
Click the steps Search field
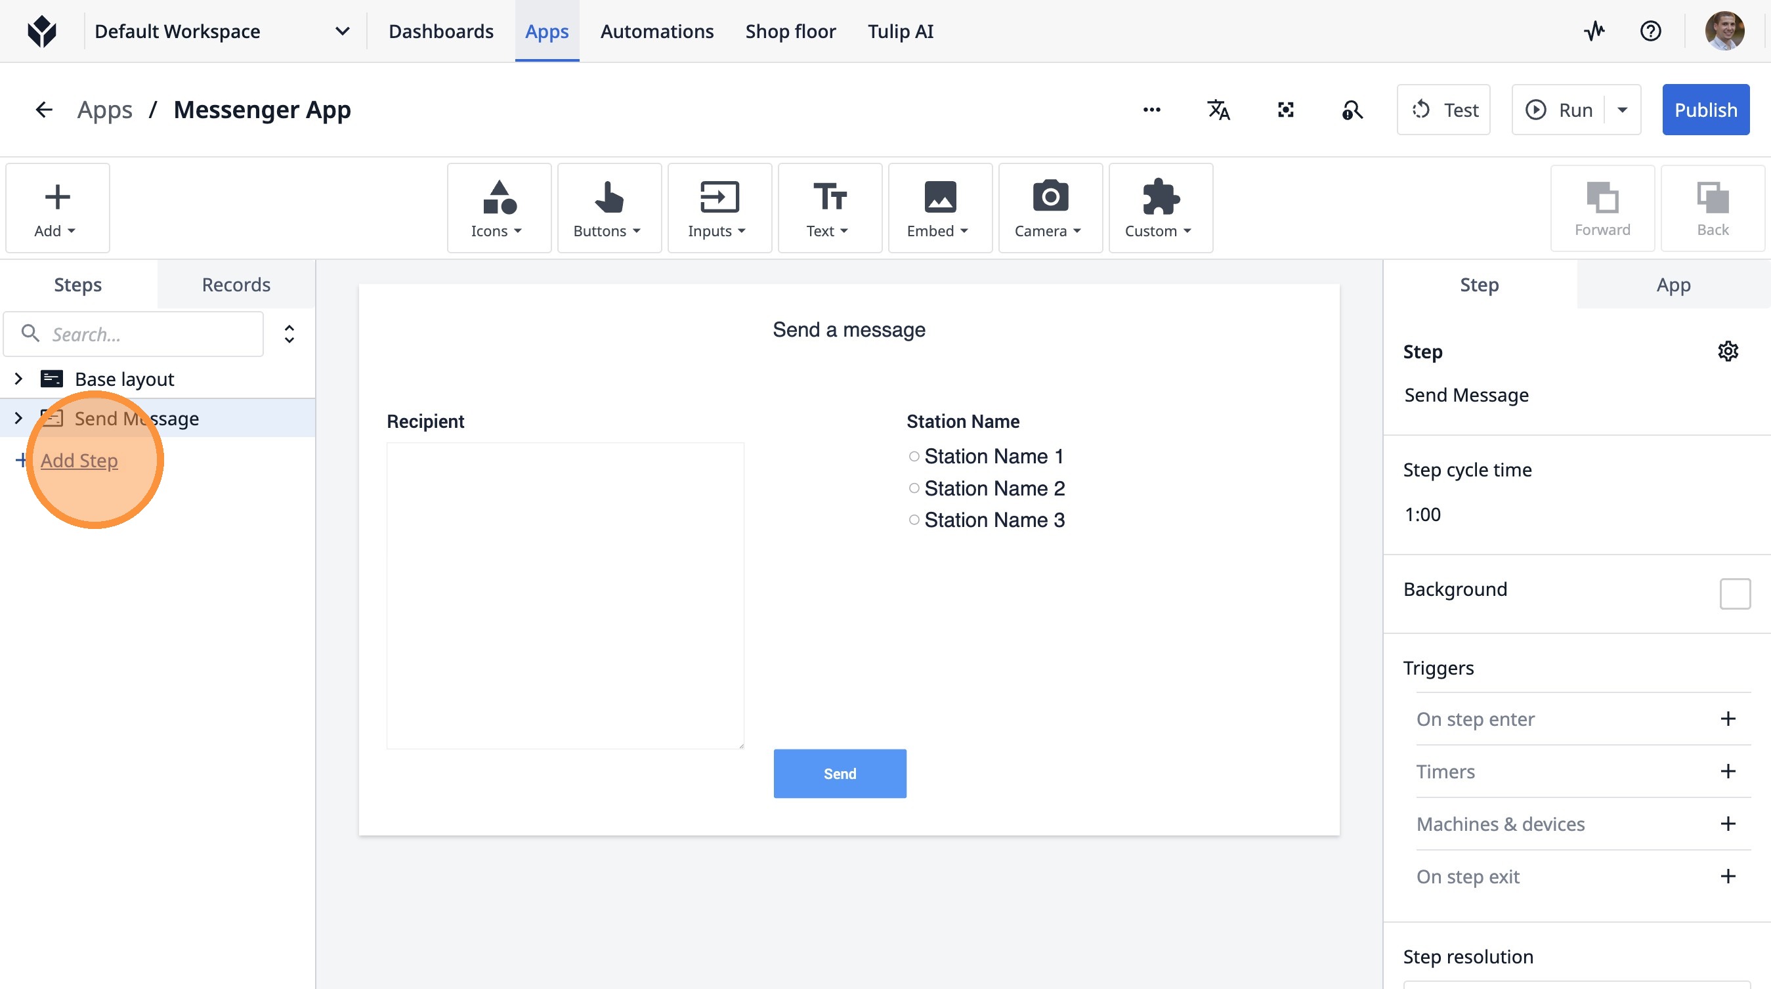click(x=144, y=335)
